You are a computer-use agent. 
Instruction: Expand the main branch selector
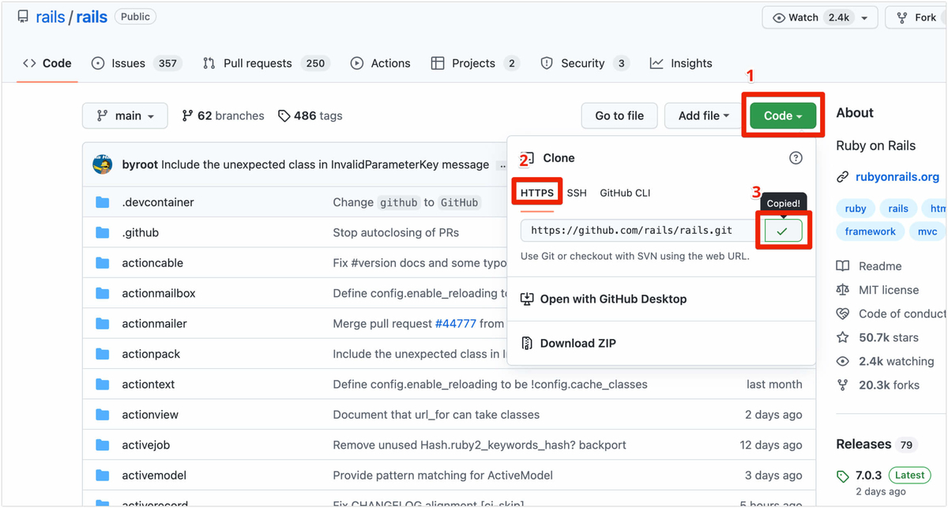coord(125,116)
